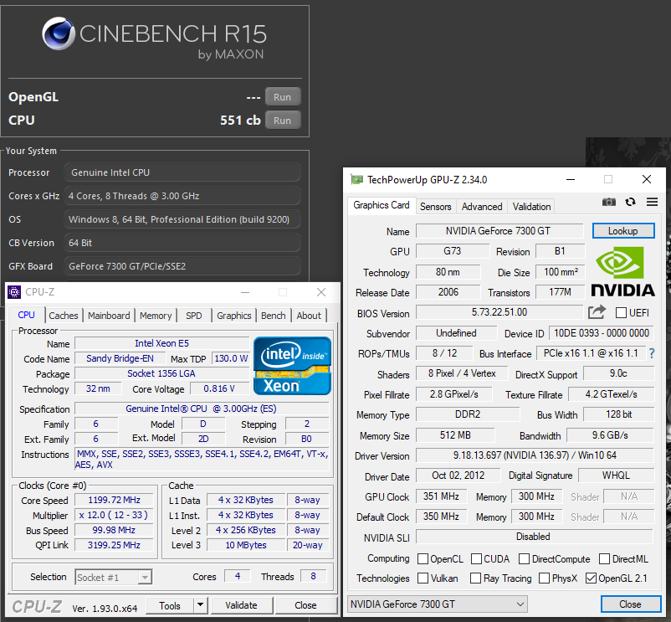Click the Core Speed value 1199.72 MHz

click(115, 500)
